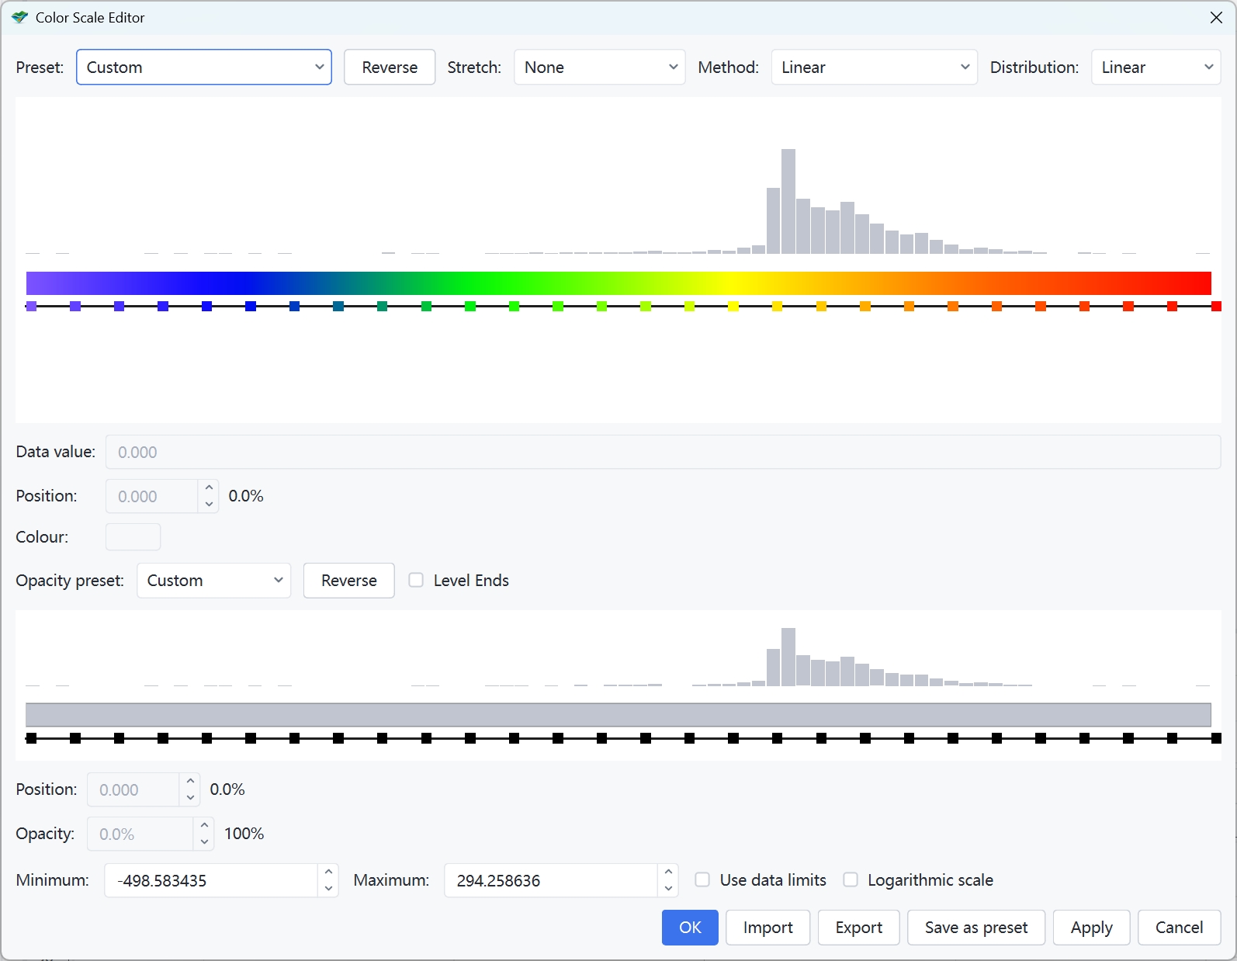The image size is (1237, 961).
Task: Increase opacity Position with up arrow
Action: tap(190, 782)
